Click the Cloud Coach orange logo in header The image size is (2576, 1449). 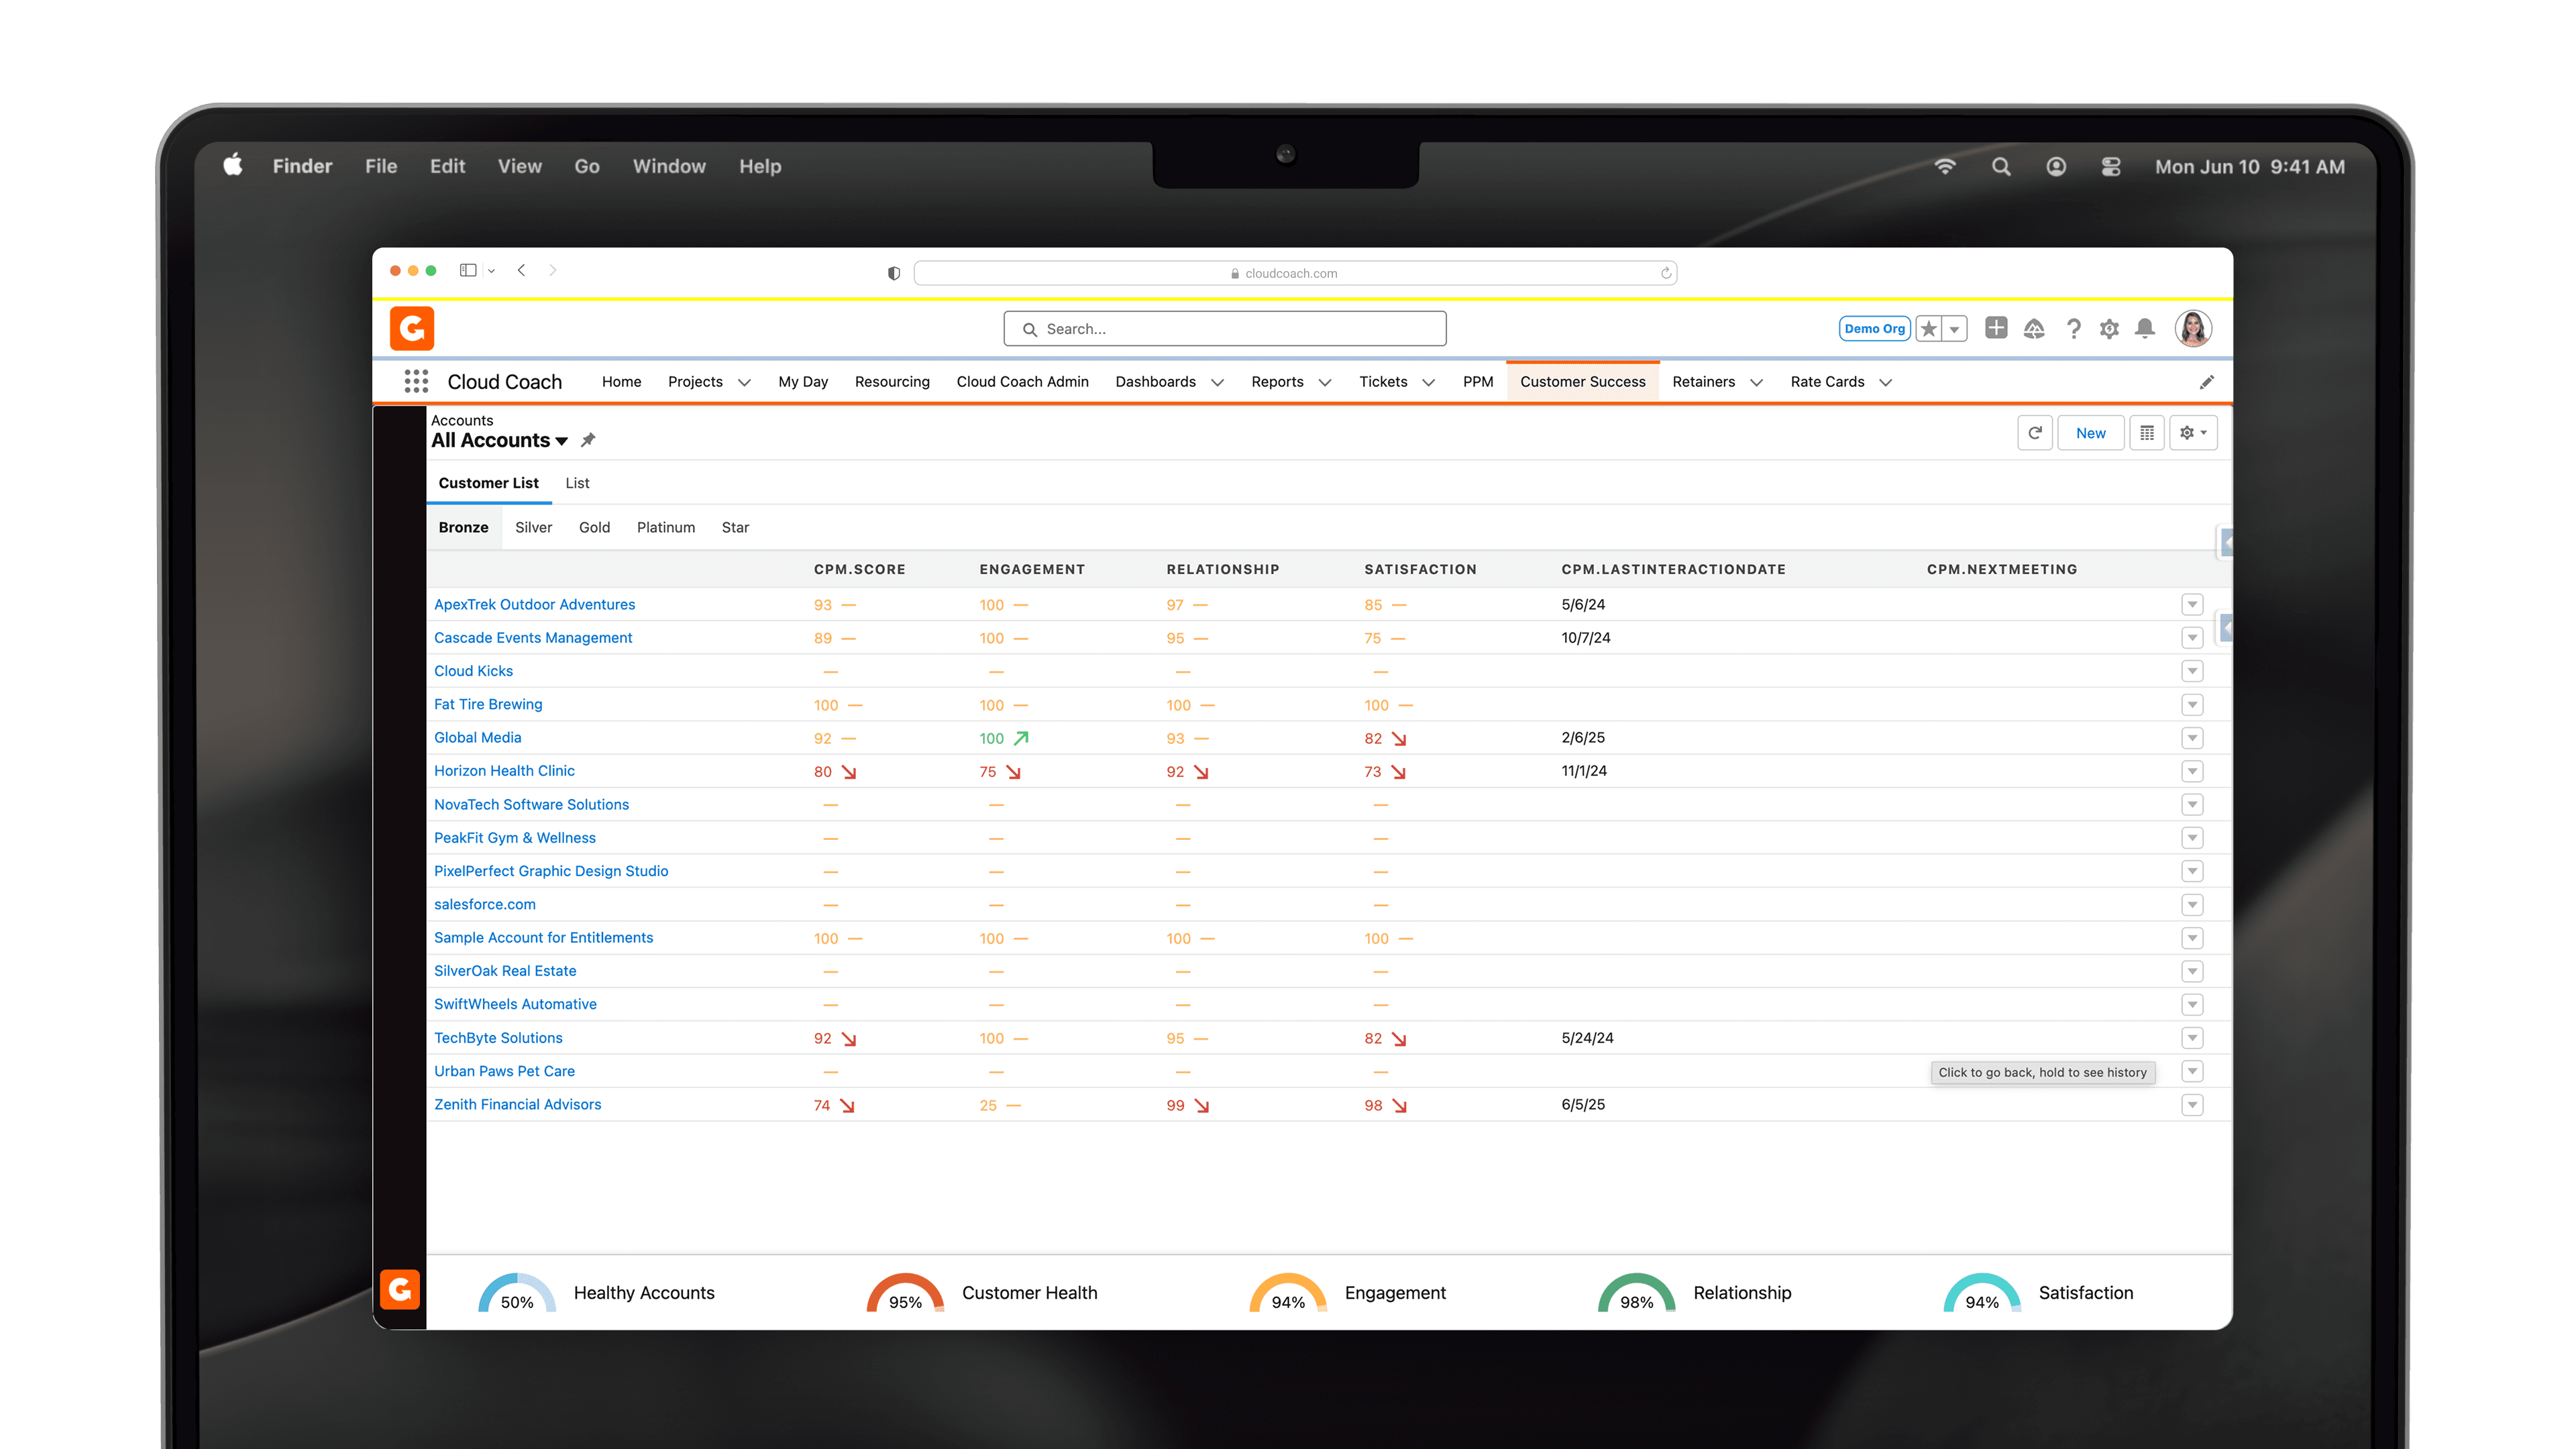coord(411,328)
